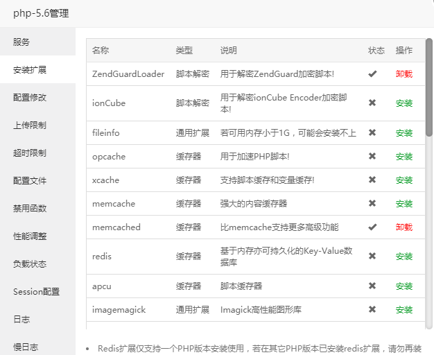Viewport: 434px width, 355px height.
Task: Open the 上传限制 settings tab
Action: (30, 125)
